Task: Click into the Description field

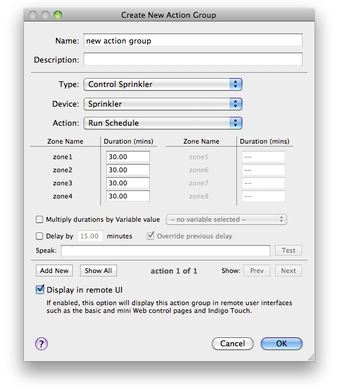Action: tap(193, 59)
